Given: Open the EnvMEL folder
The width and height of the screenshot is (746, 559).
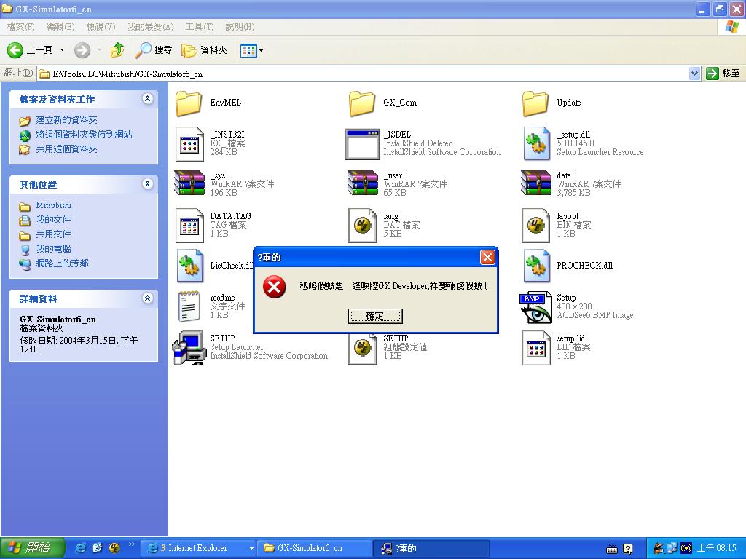Looking at the screenshot, I should [x=189, y=103].
